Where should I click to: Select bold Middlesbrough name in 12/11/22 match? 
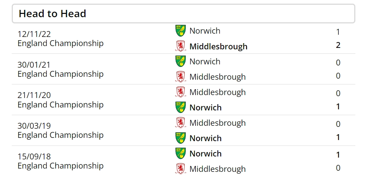[x=218, y=46]
